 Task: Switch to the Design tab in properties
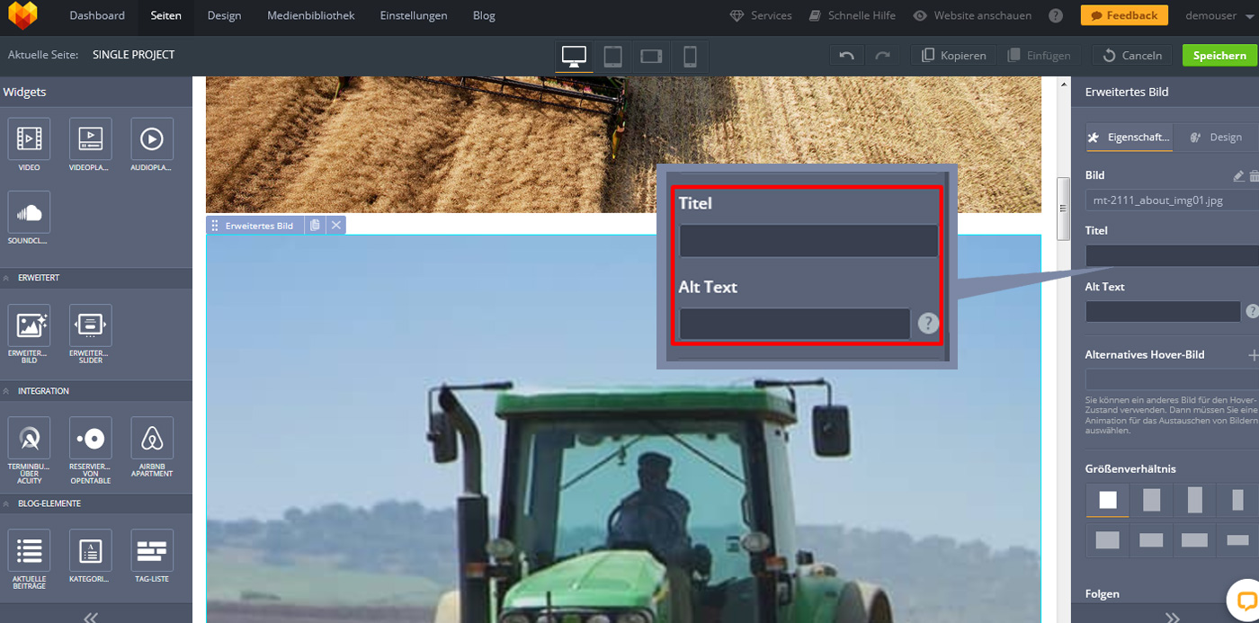[x=1216, y=138]
